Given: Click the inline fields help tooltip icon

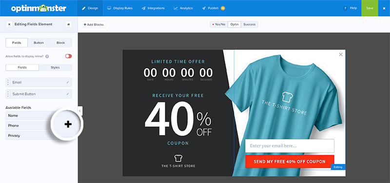Looking at the screenshot, I should (x=47, y=57).
